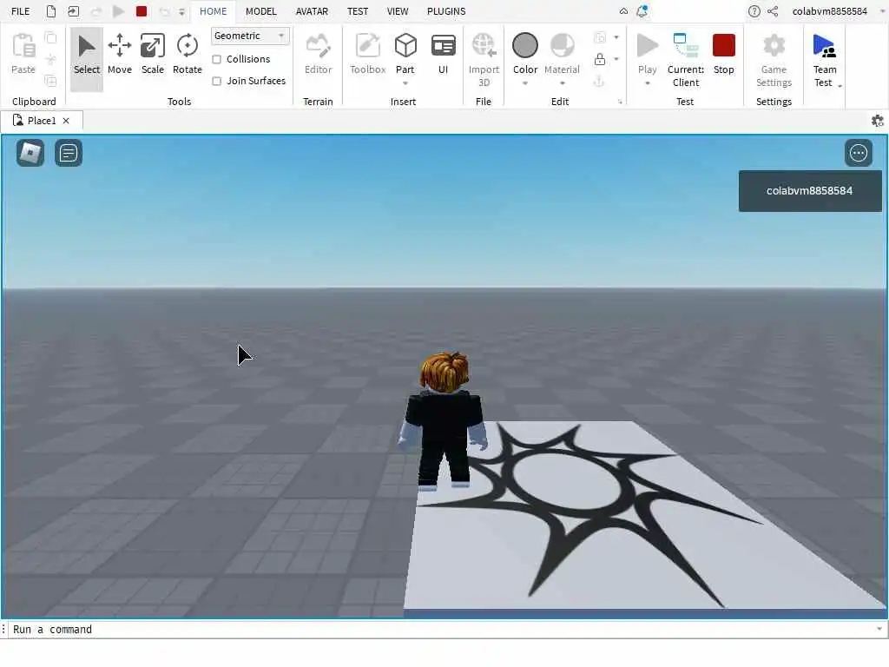The width and height of the screenshot is (889, 667).
Task: Click the colabvm8858584 player list entry
Action: pos(810,191)
